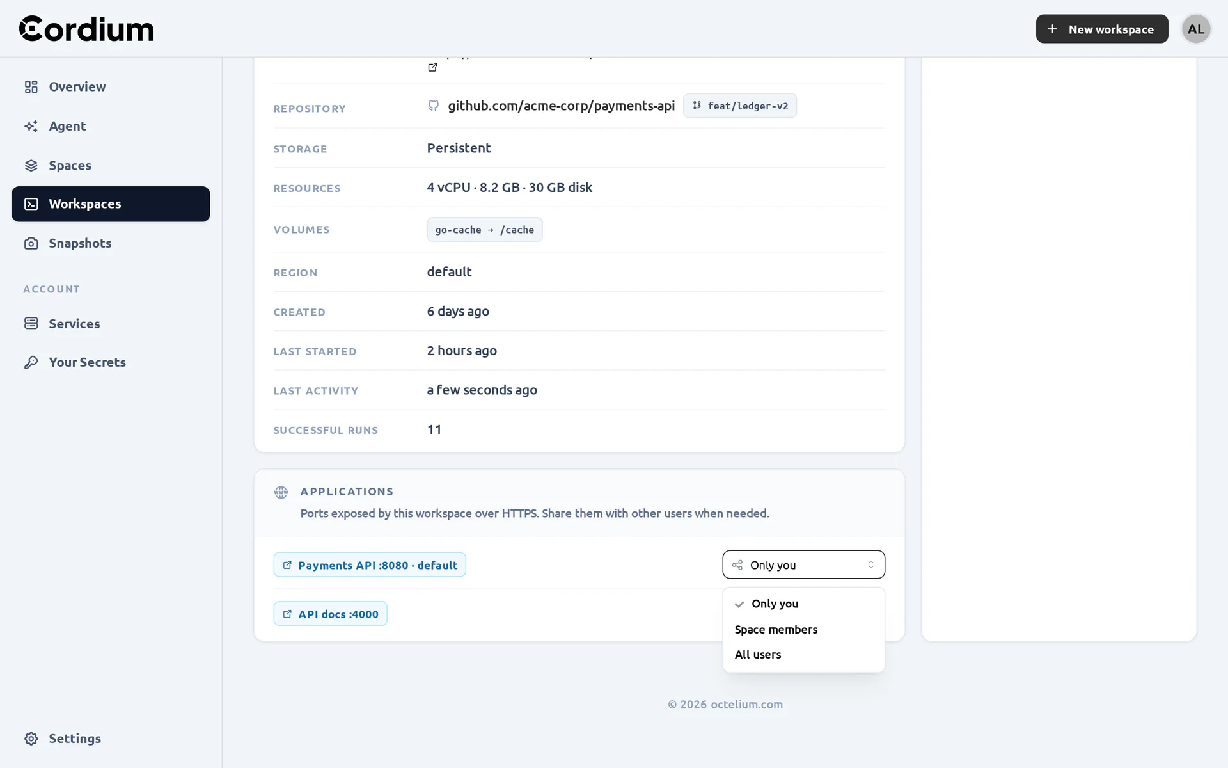
Task: Click the "4 vCPU · 8.2 GB · 30 GB disk" value
Action: 510,188
